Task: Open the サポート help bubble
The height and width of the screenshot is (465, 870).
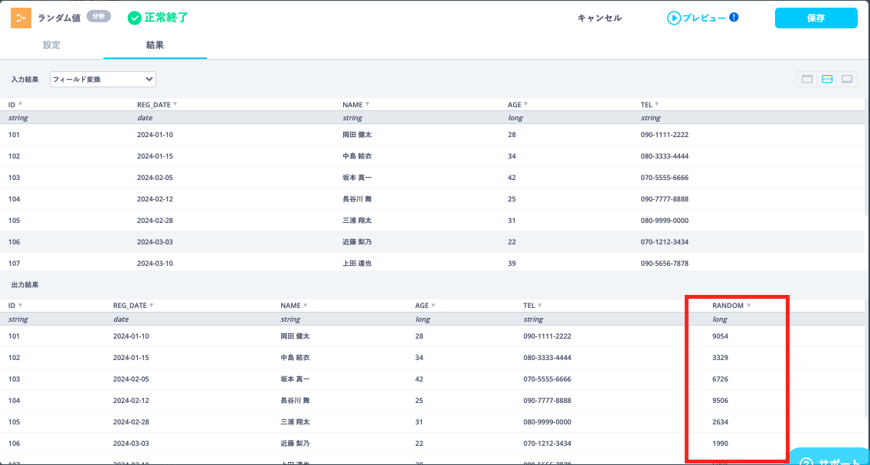Action: (831, 458)
